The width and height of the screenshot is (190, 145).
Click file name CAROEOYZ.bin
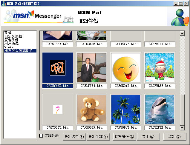(x=126, y=86)
